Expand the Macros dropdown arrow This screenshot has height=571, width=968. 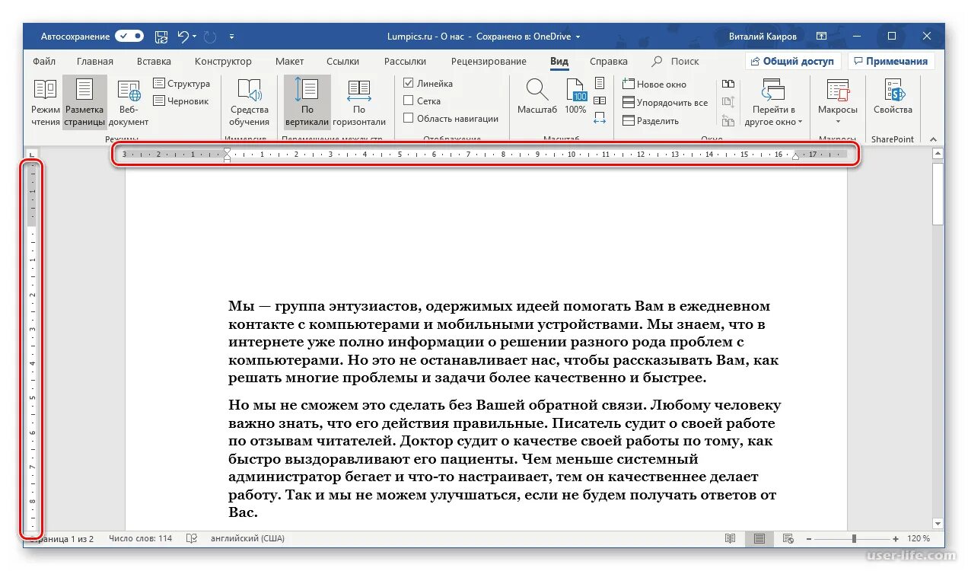click(838, 121)
